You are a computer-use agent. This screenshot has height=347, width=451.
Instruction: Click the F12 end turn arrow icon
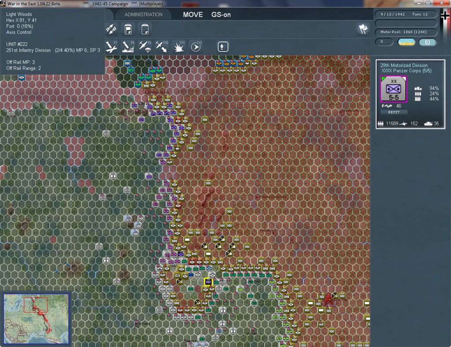(196, 47)
